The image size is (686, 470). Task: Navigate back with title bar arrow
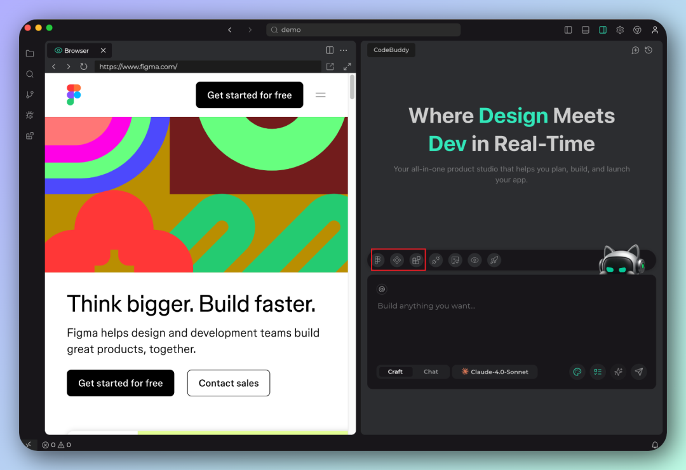click(230, 30)
